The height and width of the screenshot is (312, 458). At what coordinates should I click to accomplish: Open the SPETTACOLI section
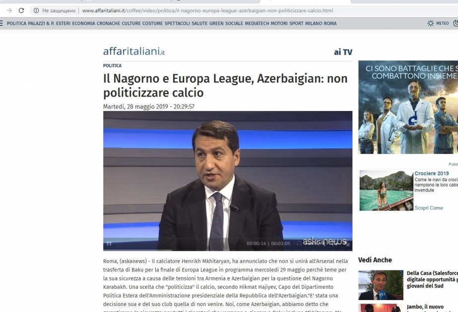(x=177, y=23)
